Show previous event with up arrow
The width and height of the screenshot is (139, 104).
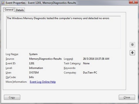pyautogui.click(x=132, y=45)
